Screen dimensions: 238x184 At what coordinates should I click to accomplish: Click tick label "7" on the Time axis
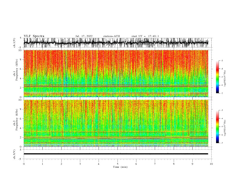[155, 164]
